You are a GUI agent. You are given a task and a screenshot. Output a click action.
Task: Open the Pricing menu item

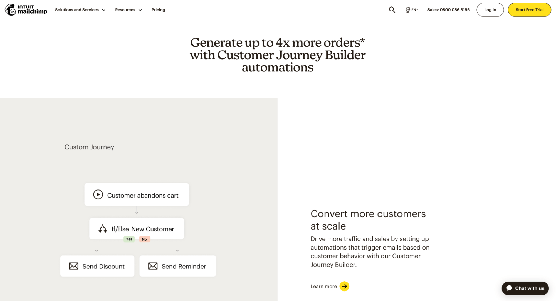click(158, 10)
